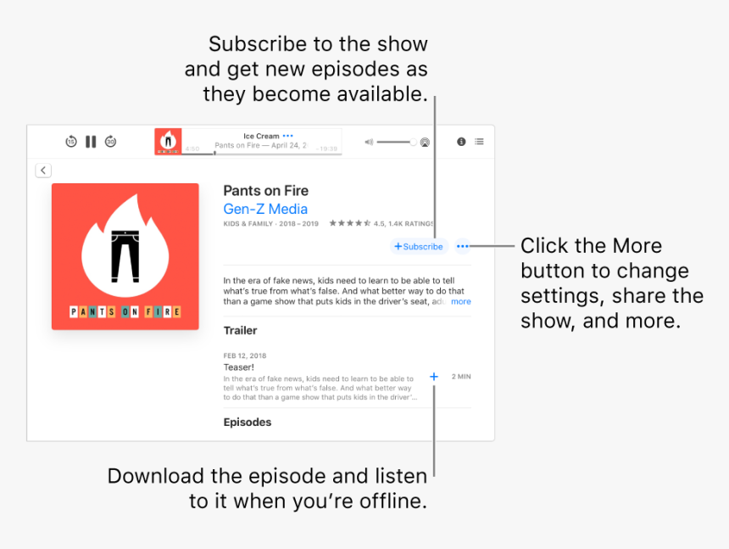Click the Pants on Fire show title
Screen dimensions: 729x549
point(266,191)
